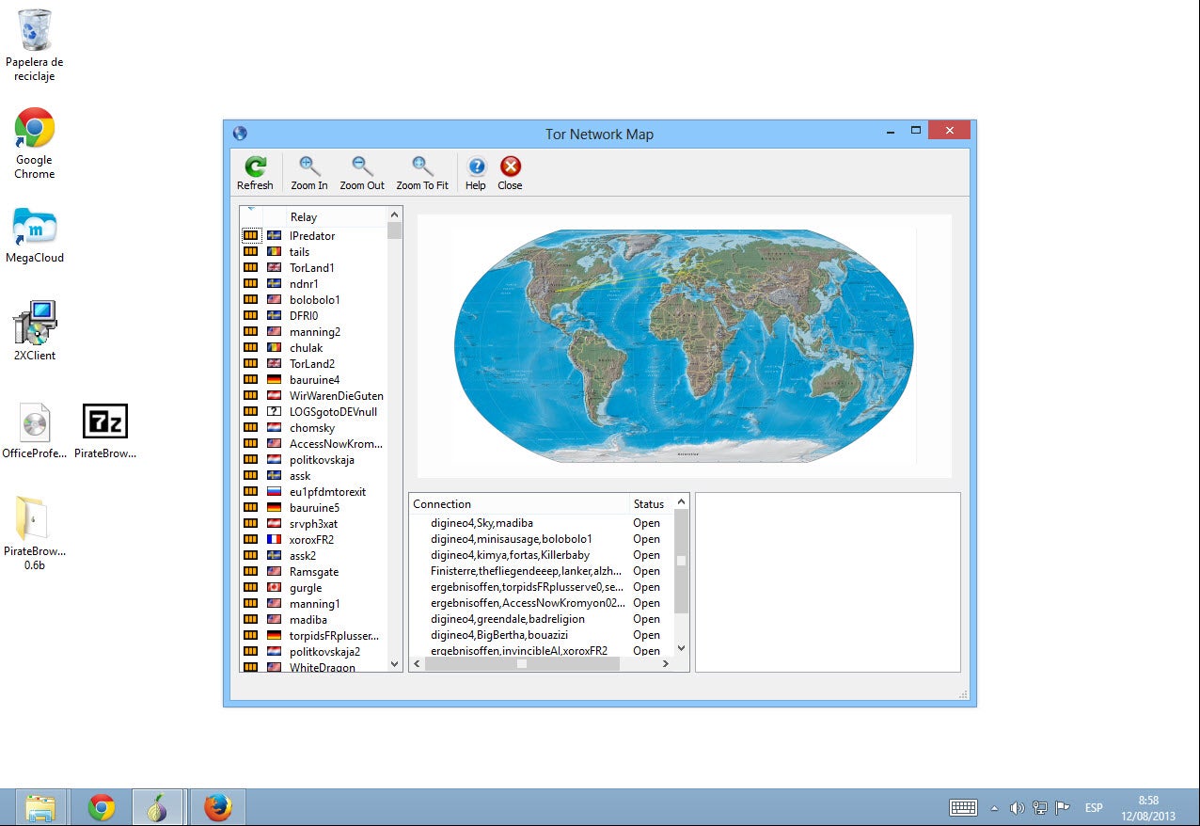The height and width of the screenshot is (826, 1200).
Task: Select the politkovskaja relay
Action: [322, 460]
